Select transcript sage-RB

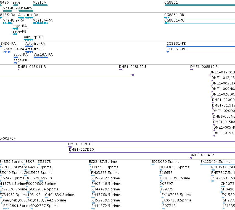(15, 34)
